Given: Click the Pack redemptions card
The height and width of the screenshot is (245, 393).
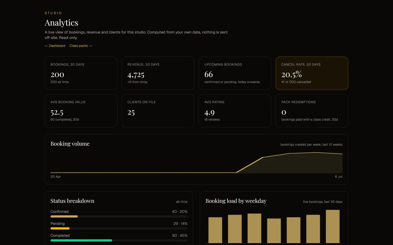Looking at the screenshot, I should pyautogui.click(x=312, y=111).
